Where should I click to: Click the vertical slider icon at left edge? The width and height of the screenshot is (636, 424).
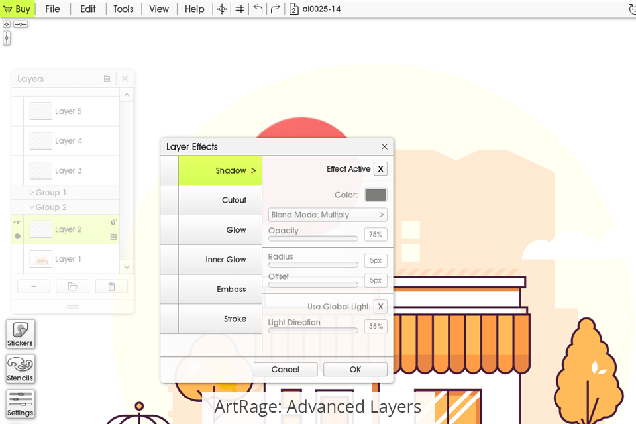[7, 38]
